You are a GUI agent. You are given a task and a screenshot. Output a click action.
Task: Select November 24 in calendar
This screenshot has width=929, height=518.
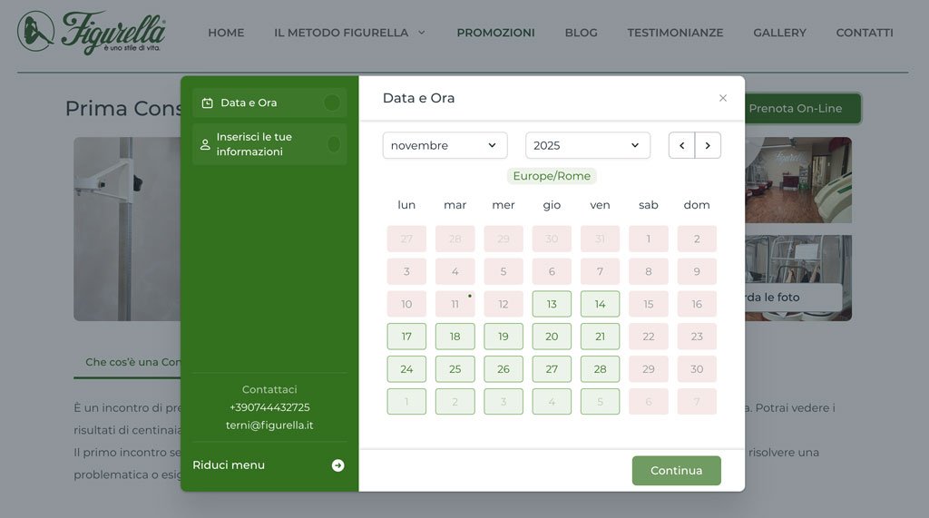(x=406, y=369)
